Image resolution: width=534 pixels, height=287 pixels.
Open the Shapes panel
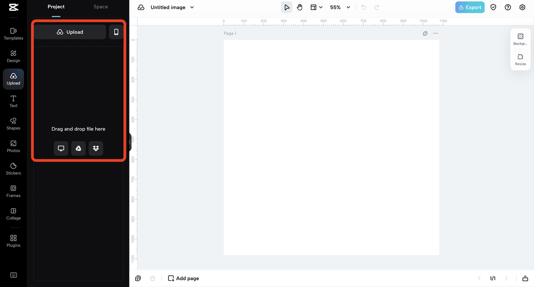click(13, 124)
